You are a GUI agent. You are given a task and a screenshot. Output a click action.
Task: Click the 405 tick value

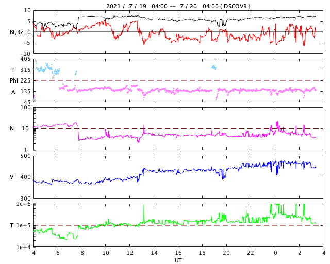[x=25, y=59]
